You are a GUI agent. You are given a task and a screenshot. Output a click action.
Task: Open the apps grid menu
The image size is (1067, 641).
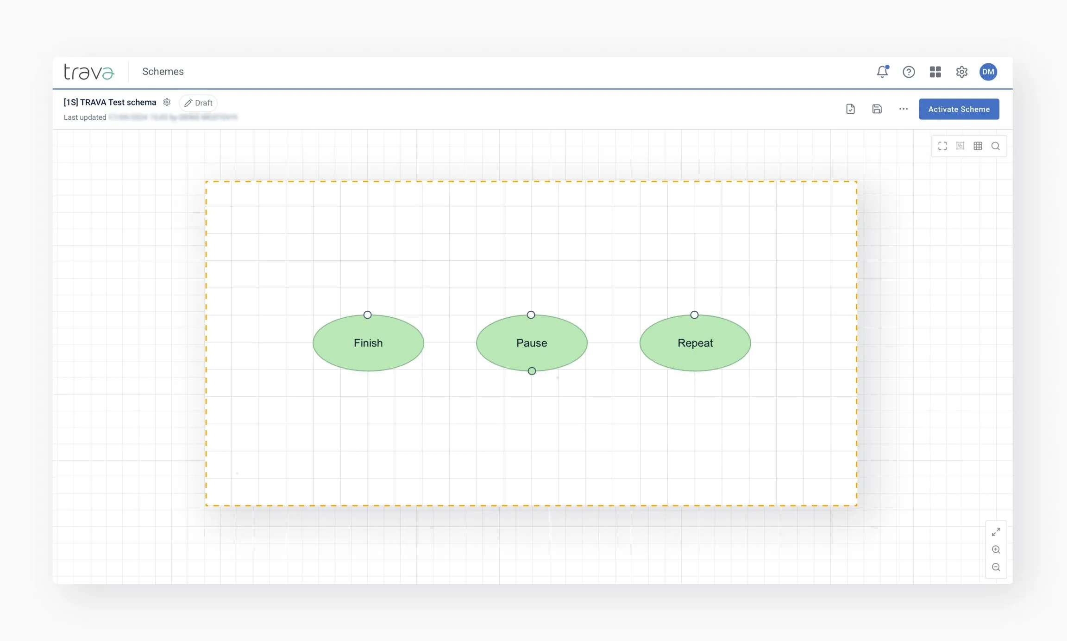[x=935, y=72]
